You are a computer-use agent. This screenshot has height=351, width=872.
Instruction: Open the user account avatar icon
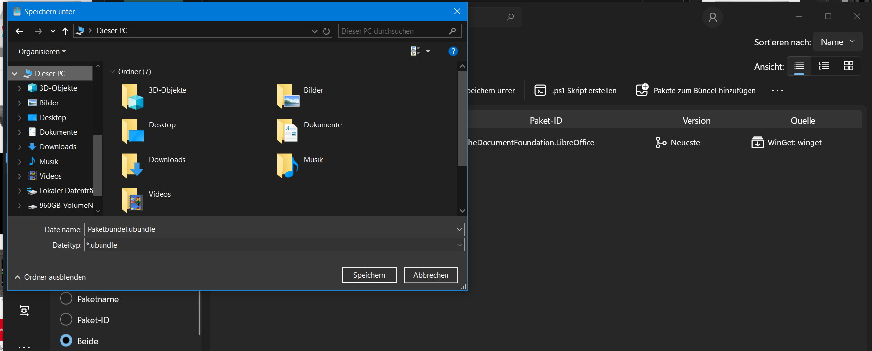(x=713, y=18)
